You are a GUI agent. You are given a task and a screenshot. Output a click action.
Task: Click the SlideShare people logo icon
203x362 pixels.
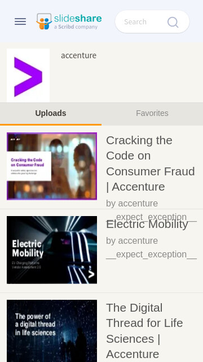(44, 21)
